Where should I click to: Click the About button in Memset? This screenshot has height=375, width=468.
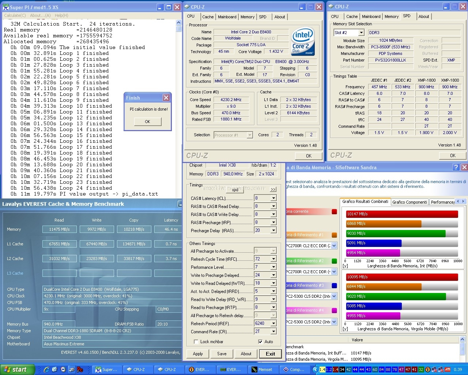(246, 354)
